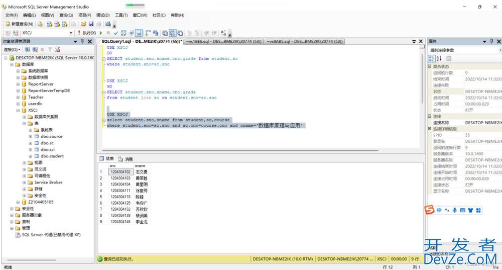Open the Query Options dialog
Viewport: 502px width, 270px height.
pos(131,33)
